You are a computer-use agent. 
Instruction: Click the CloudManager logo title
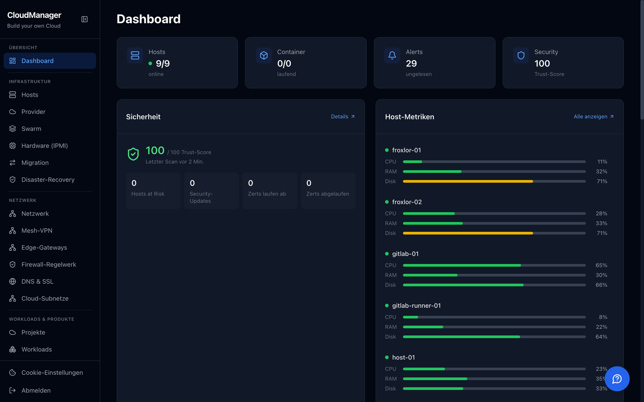(x=34, y=15)
